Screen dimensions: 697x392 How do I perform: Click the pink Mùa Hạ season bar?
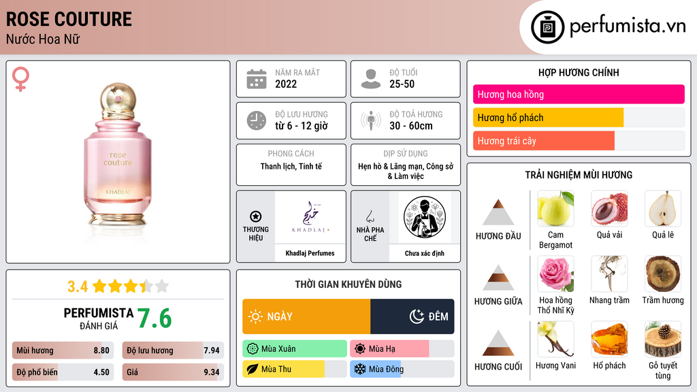click(389, 349)
